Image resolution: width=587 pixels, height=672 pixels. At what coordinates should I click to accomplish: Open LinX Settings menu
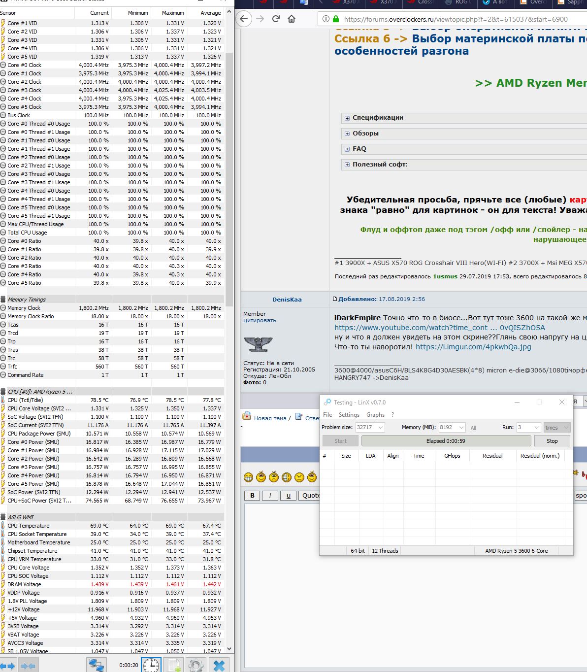(x=349, y=415)
